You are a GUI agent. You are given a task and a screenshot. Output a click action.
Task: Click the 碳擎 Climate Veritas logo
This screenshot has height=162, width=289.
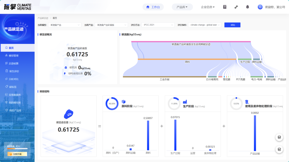point(18,7)
